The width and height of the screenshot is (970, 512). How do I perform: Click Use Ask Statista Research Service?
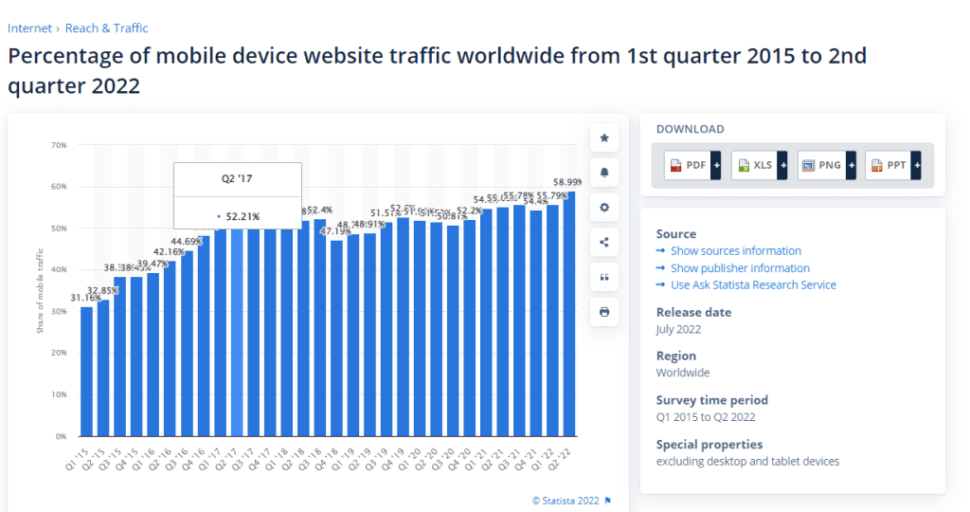tap(753, 284)
